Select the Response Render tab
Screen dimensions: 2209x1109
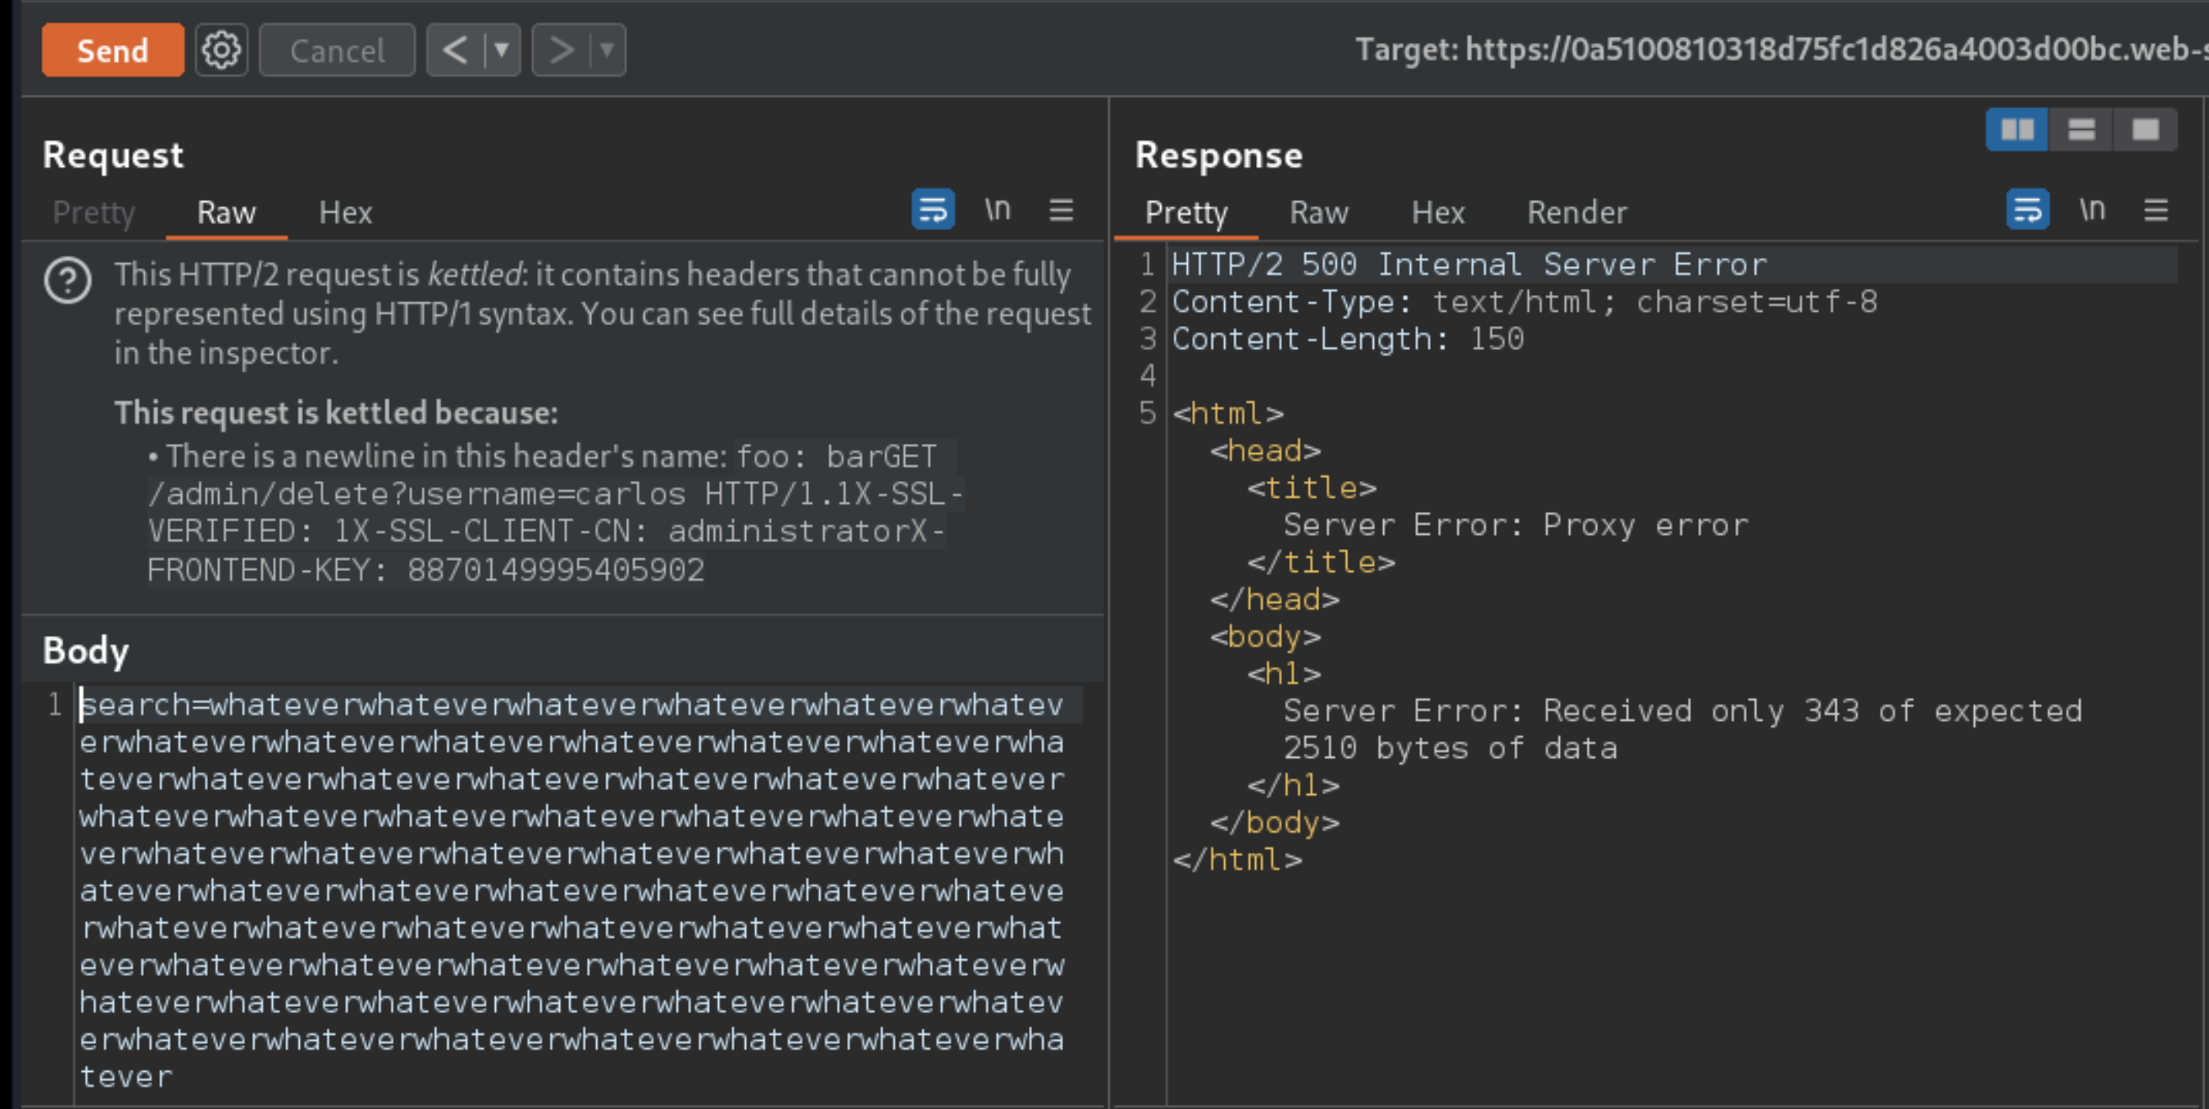[1576, 213]
